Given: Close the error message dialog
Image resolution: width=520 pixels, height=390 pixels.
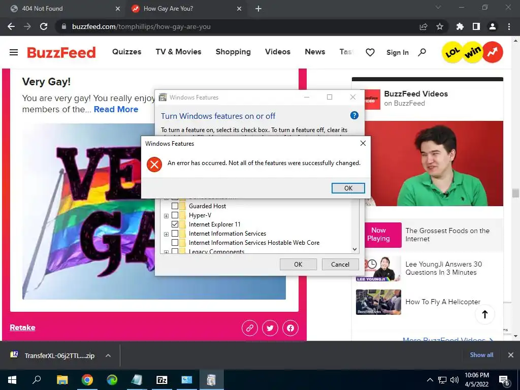Looking at the screenshot, I should (363, 143).
